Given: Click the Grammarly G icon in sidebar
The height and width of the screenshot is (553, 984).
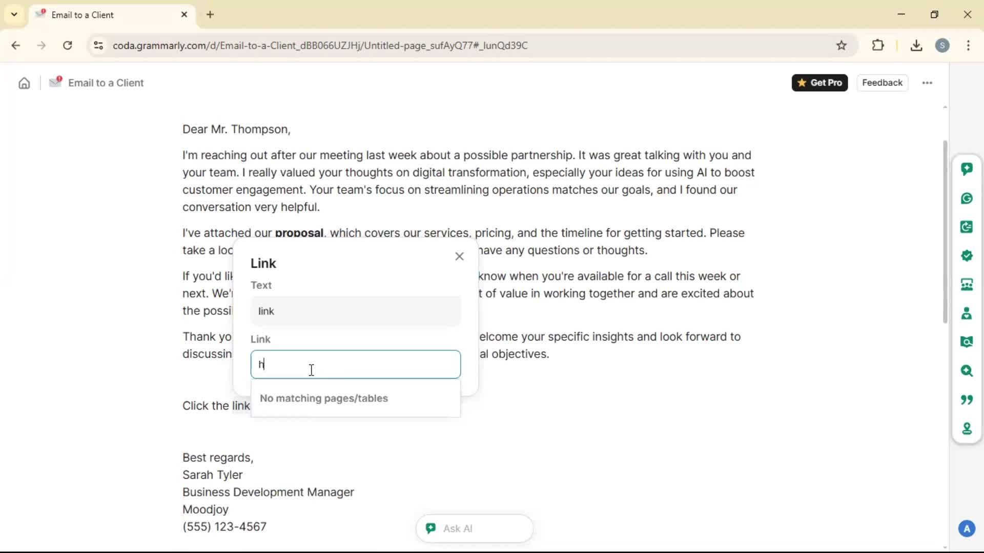Looking at the screenshot, I should point(967,198).
